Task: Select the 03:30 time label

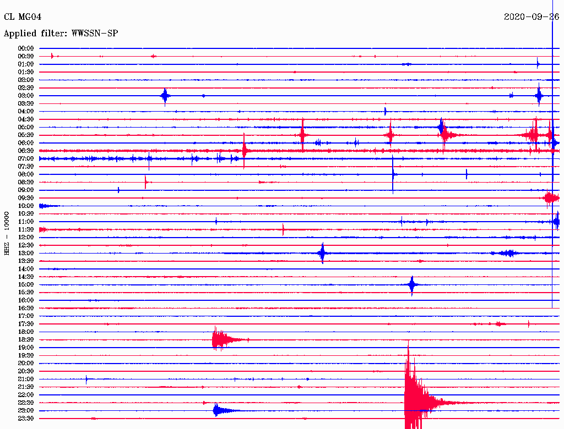Action: pyautogui.click(x=26, y=103)
